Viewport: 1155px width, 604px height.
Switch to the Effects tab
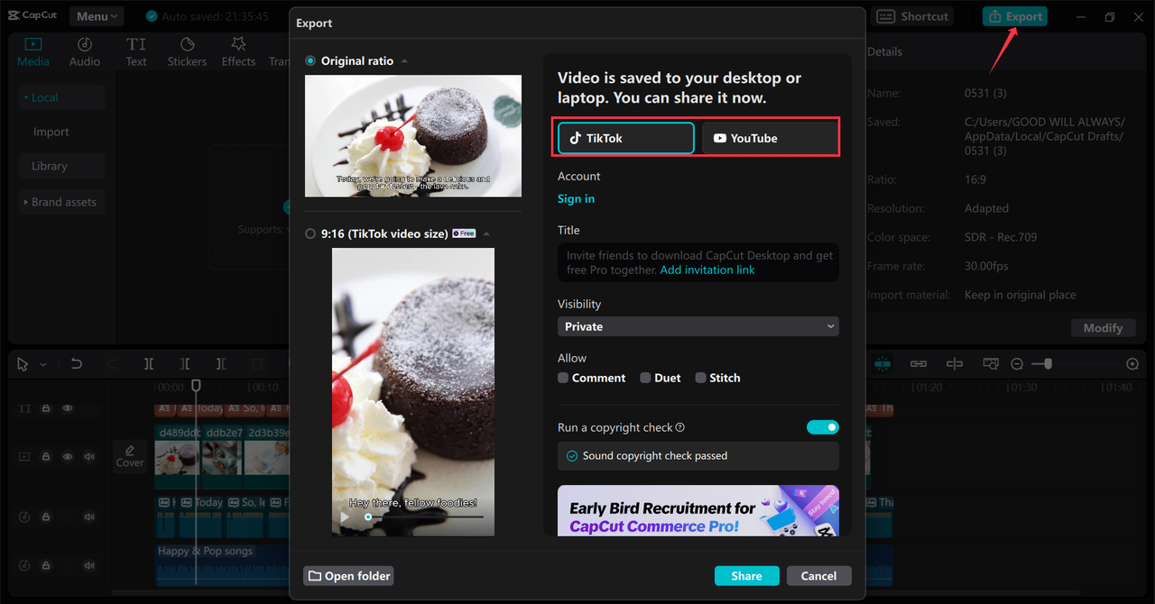coord(238,52)
